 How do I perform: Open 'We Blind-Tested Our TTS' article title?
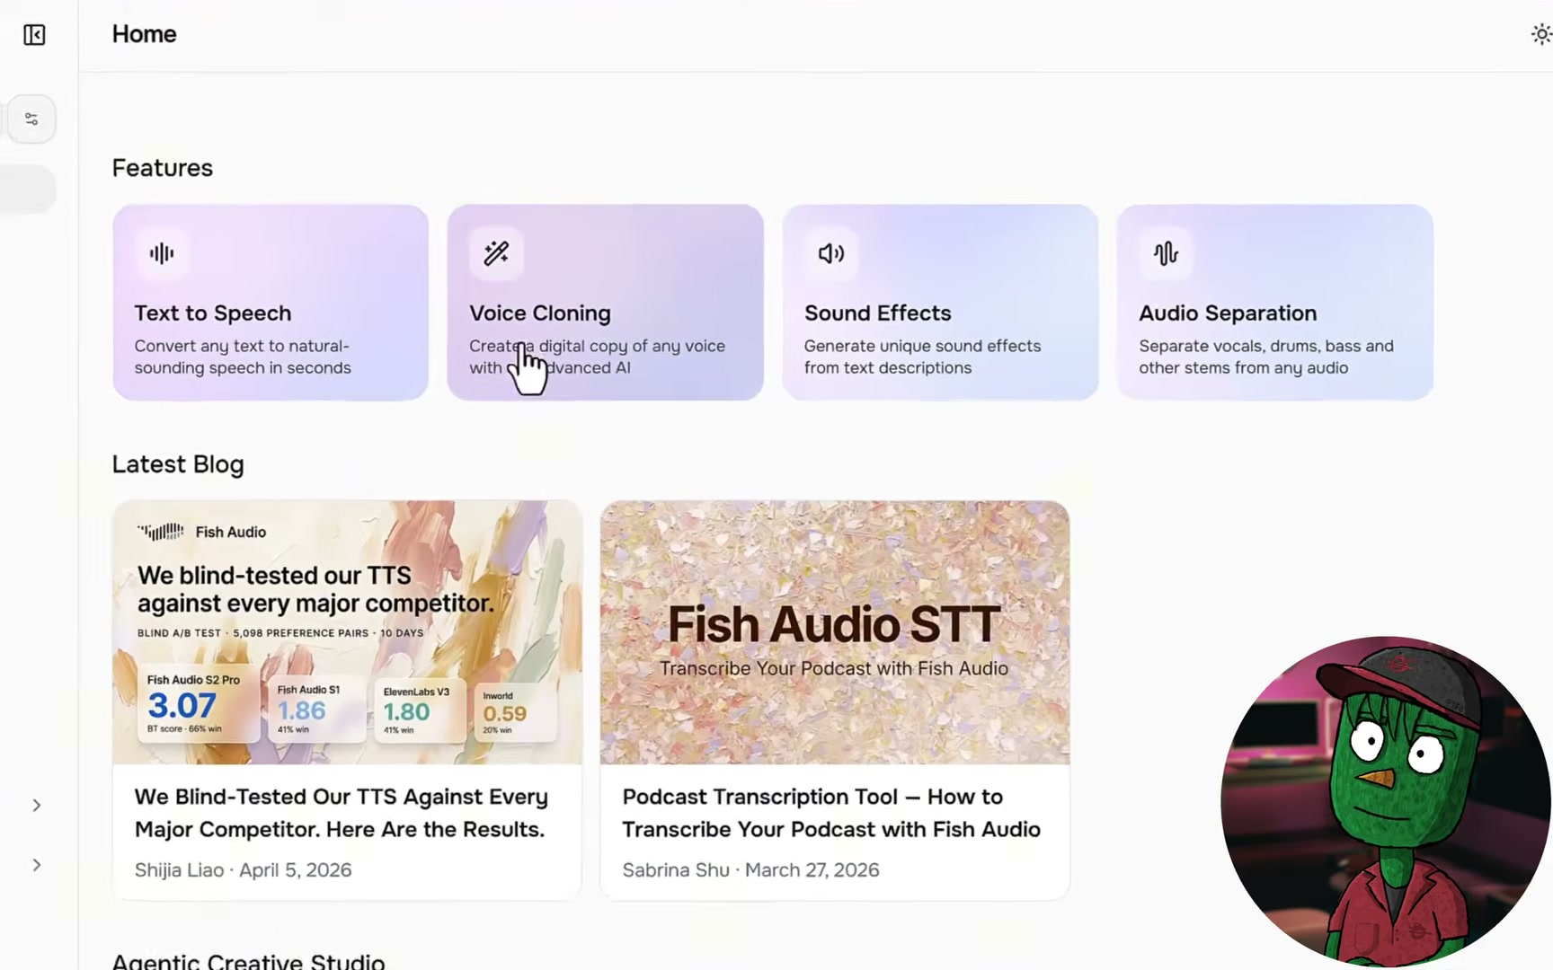(342, 813)
